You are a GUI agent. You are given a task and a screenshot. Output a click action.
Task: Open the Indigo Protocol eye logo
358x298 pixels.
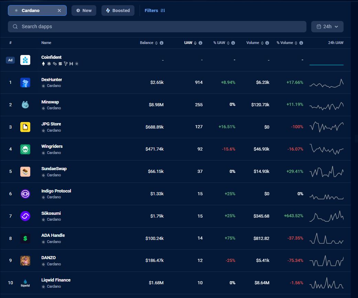click(25, 194)
